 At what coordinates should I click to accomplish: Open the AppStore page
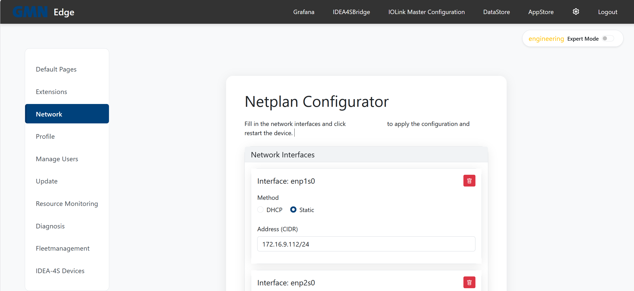point(540,12)
